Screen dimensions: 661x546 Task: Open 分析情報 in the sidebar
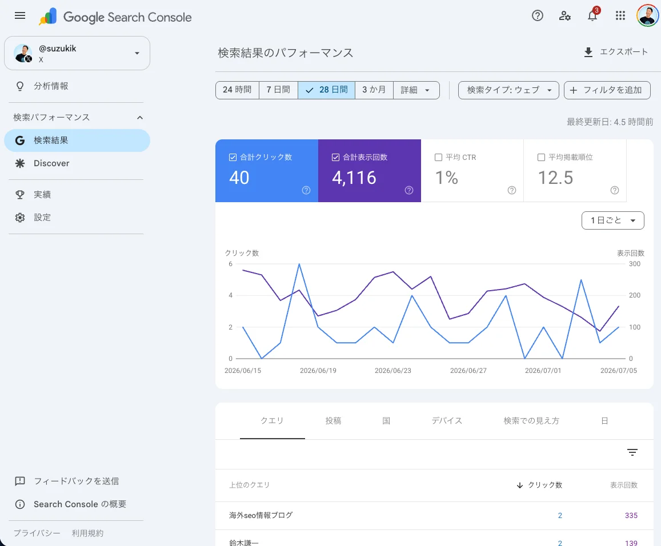pos(51,86)
